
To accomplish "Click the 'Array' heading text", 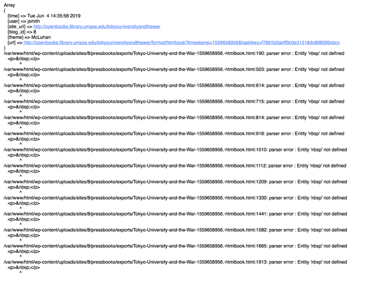I will point(10,5).
